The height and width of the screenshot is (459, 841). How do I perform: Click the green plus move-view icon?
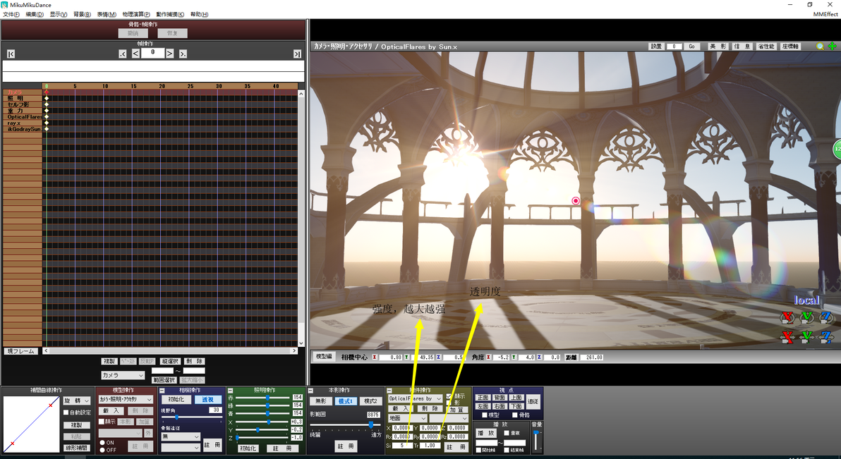833,46
